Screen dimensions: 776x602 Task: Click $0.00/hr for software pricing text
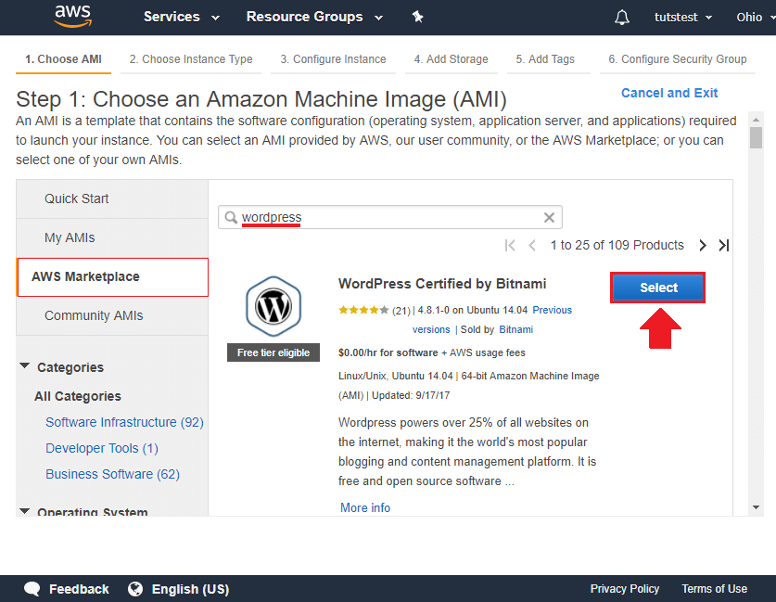388,353
